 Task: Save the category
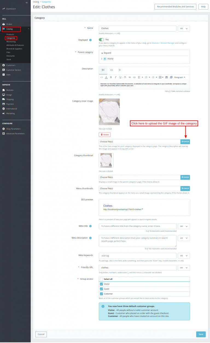click(x=201, y=334)
